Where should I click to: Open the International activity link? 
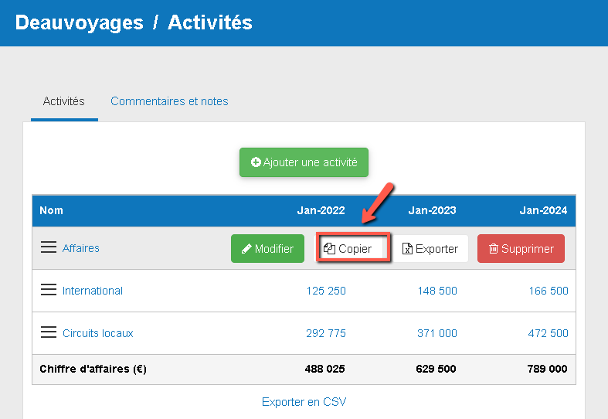pos(93,291)
